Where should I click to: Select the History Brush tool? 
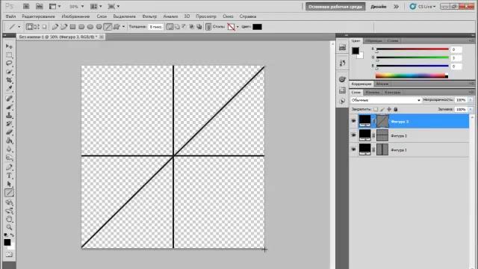pyautogui.click(x=9, y=124)
